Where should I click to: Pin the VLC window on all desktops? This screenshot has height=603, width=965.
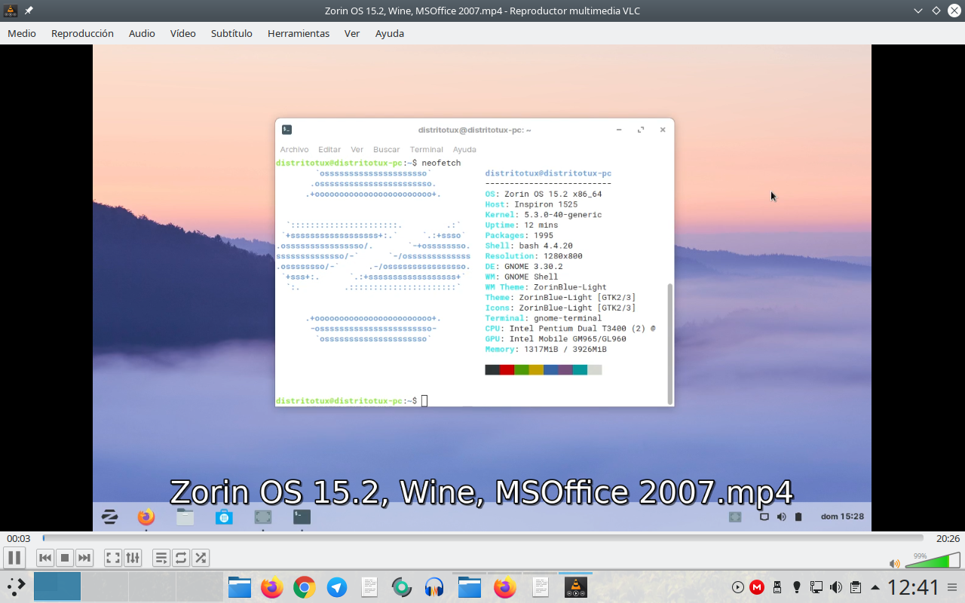[29, 11]
